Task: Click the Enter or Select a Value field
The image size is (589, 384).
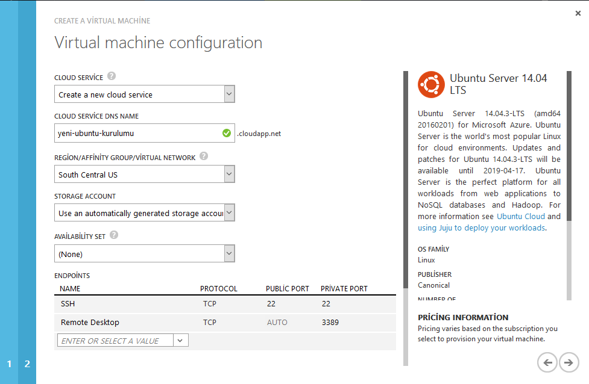Action: coord(115,341)
